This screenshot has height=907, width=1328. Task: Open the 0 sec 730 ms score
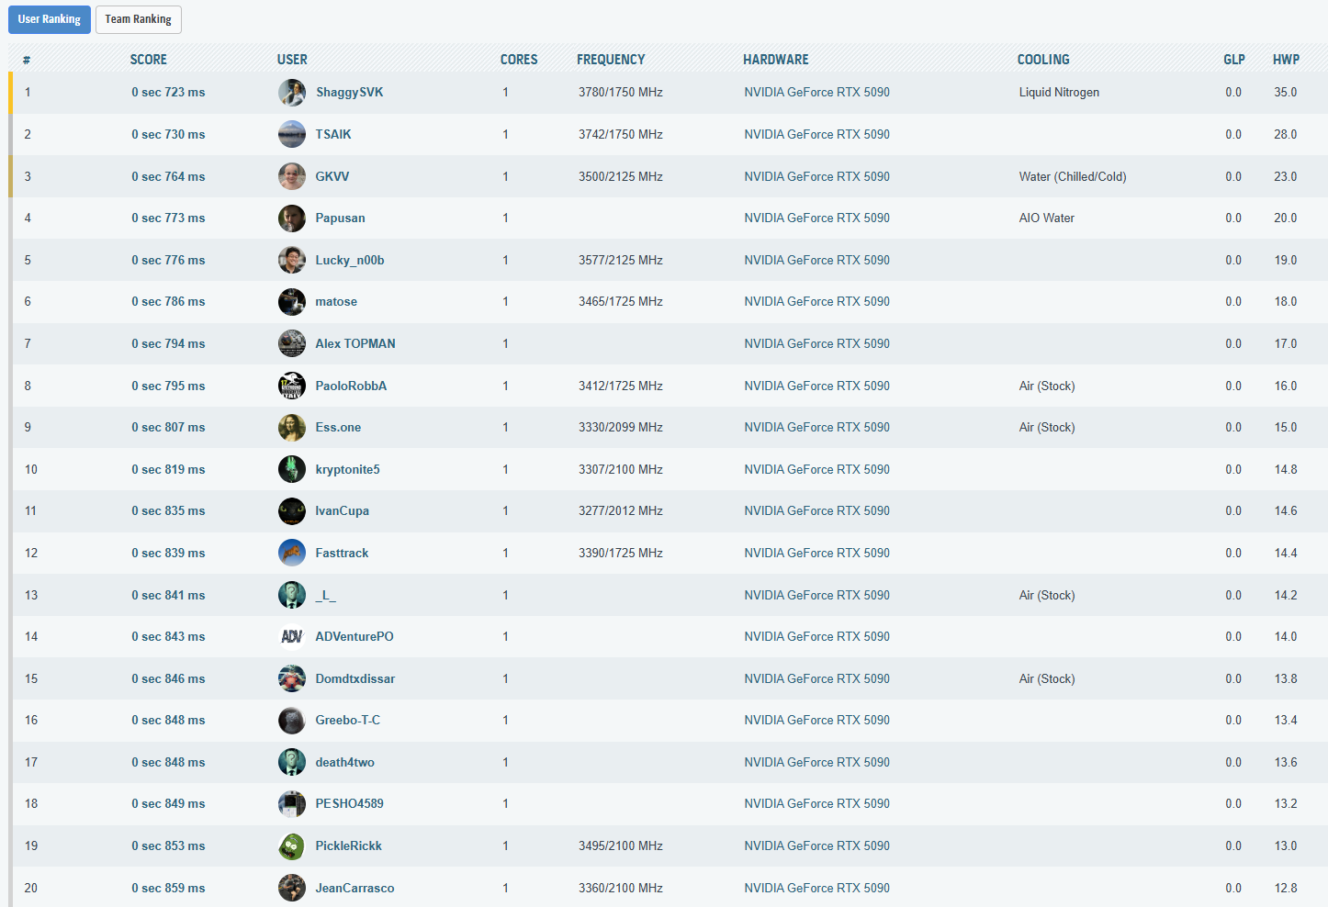pyautogui.click(x=168, y=135)
